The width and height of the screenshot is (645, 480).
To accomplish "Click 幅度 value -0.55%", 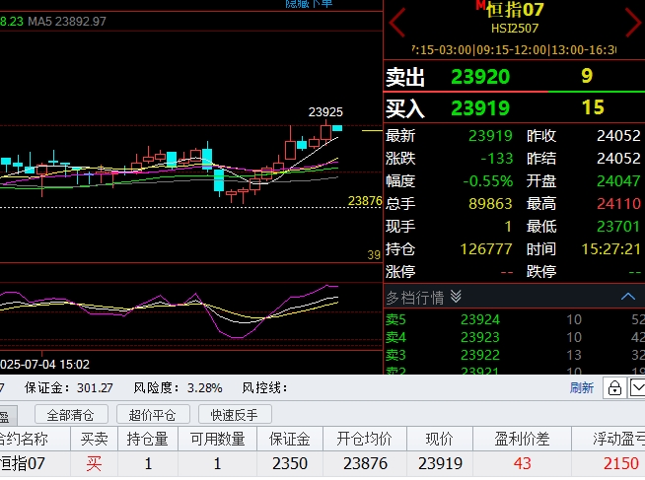I will click(x=488, y=180).
